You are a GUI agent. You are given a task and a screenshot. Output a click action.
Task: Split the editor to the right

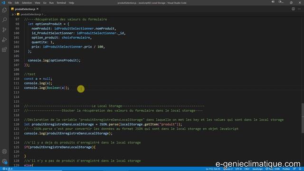point(293,9)
